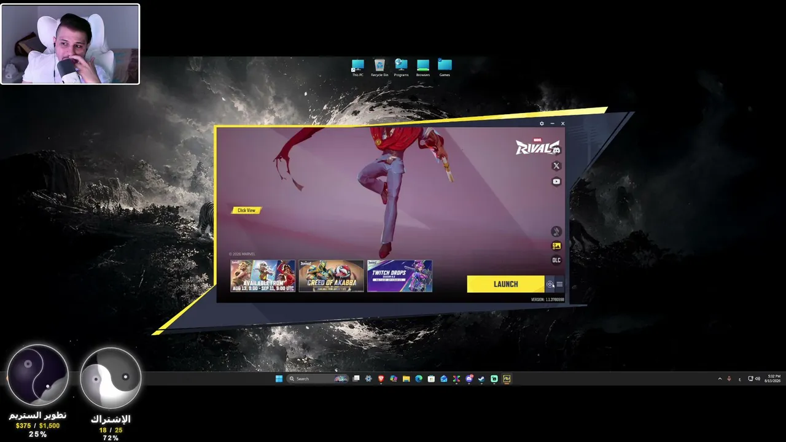
Task: Open the X social link icon
Action: [x=556, y=166]
